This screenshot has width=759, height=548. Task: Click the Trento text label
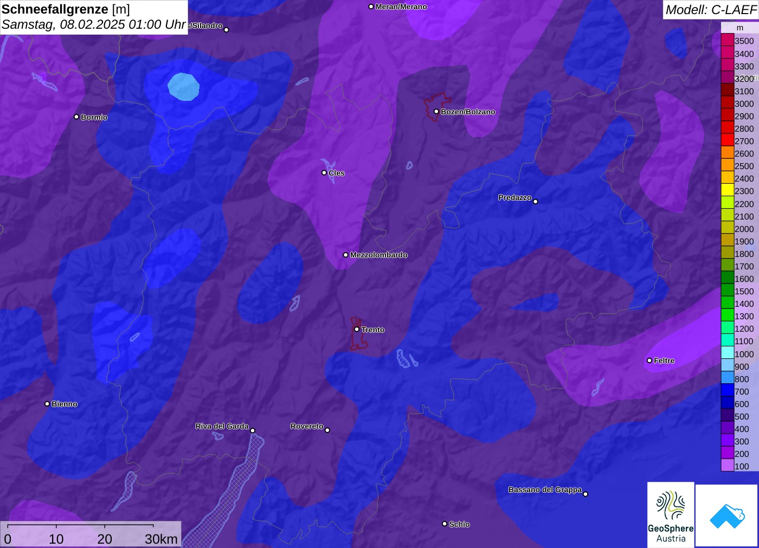[x=373, y=330]
